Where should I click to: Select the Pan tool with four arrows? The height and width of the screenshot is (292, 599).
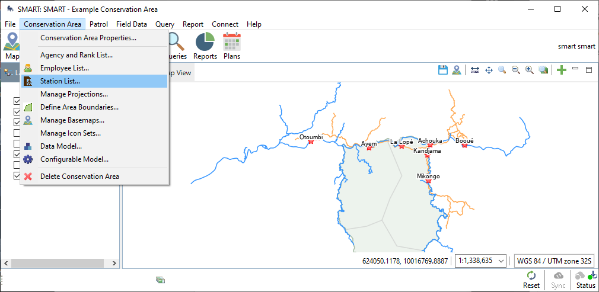(x=489, y=70)
